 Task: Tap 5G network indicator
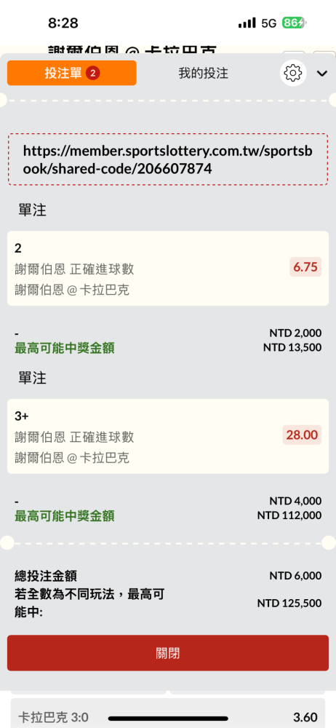pyautogui.click(x=268, y=23)
